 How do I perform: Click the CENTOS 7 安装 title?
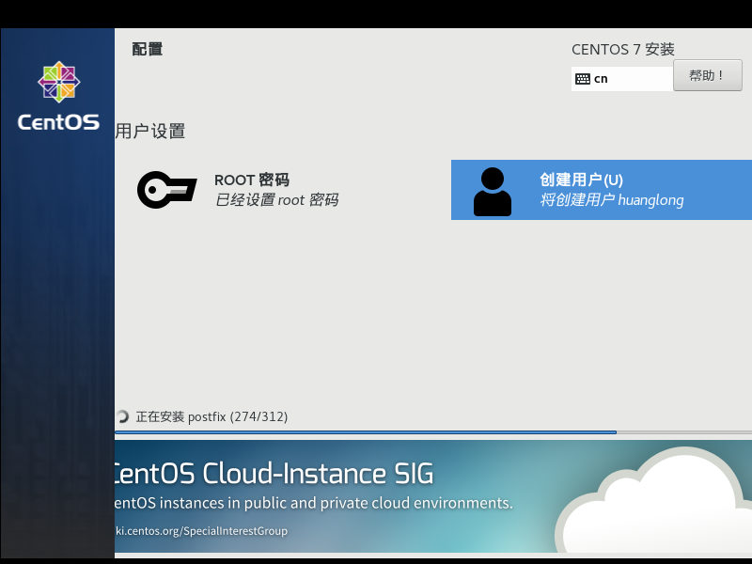[x=623, y=50]
